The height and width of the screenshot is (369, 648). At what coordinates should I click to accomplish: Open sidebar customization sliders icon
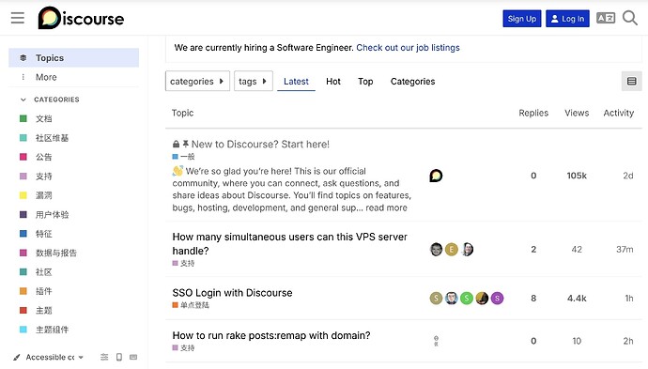click(x=104, y=357)
